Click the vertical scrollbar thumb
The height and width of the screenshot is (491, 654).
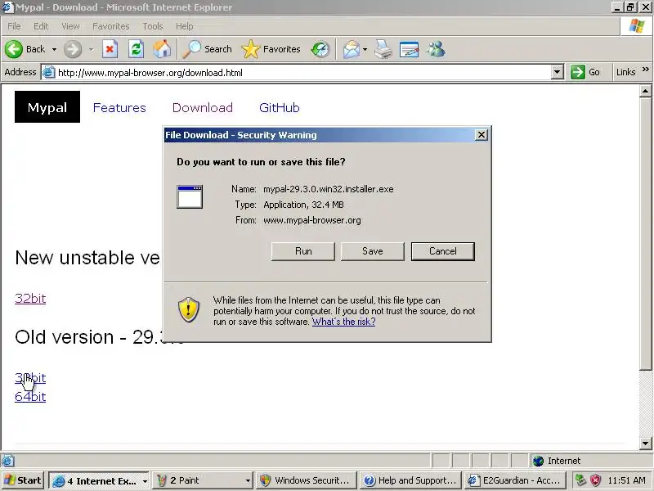645,233
